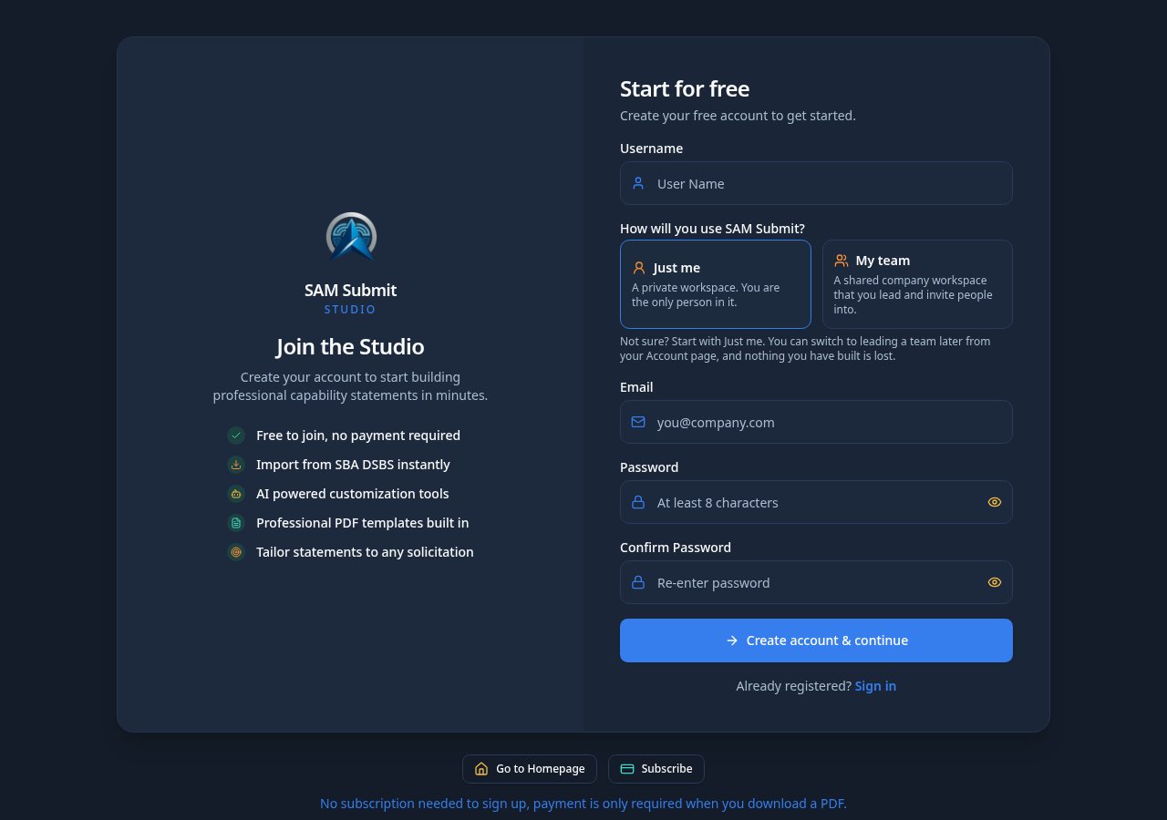
Task: Click the document icon beside Professional PDF templates
Action: pos(236,523)
